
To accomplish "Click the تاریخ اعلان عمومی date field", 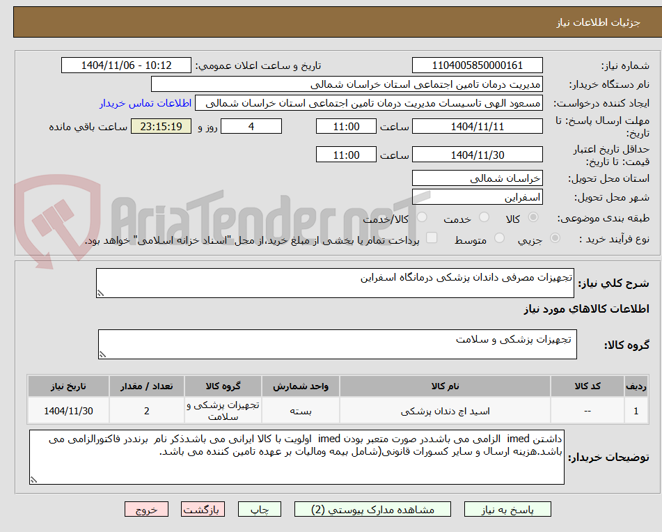I will tap(126, 65).
